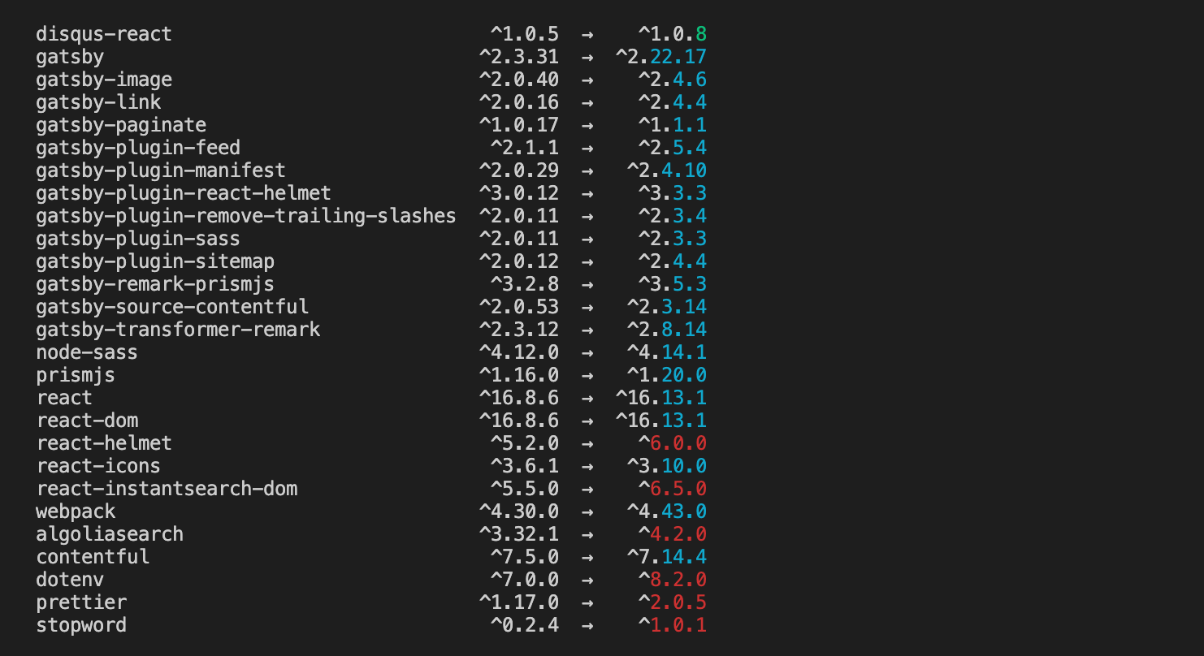Select the algoliasearch package name

coord(110,534)
